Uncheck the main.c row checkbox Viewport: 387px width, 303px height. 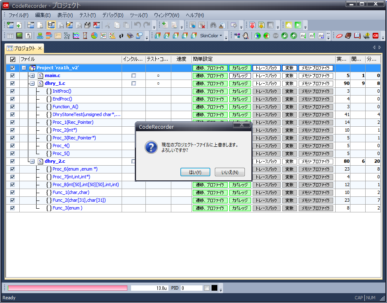13,75
